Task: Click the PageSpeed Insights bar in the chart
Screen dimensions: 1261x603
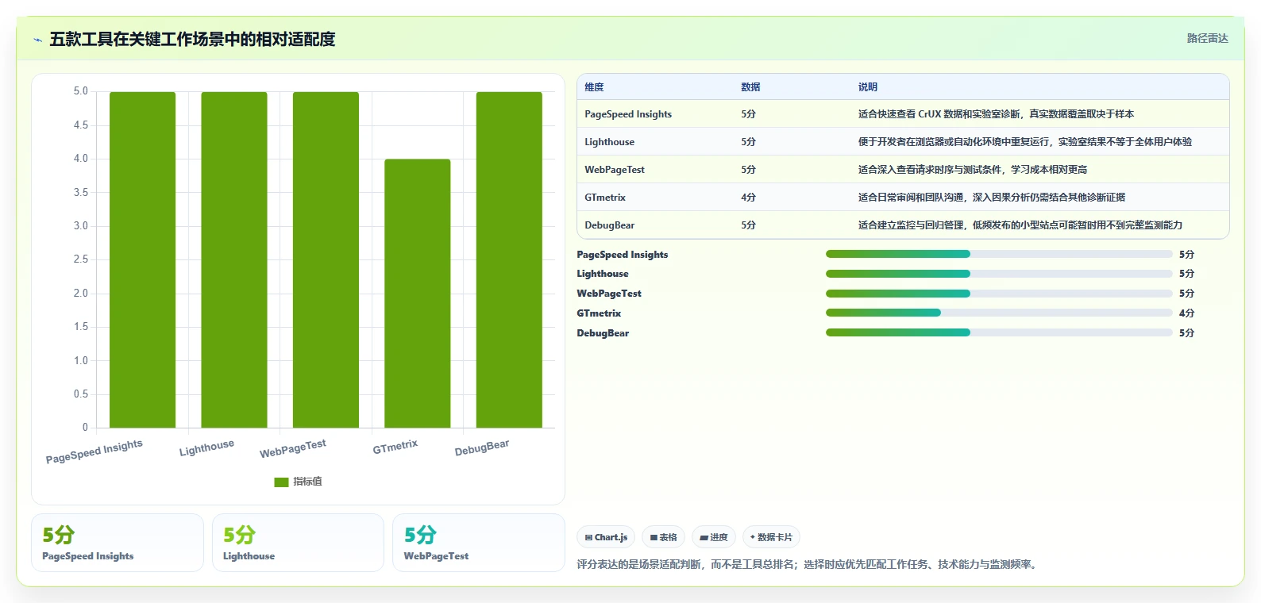Action: 142,259
